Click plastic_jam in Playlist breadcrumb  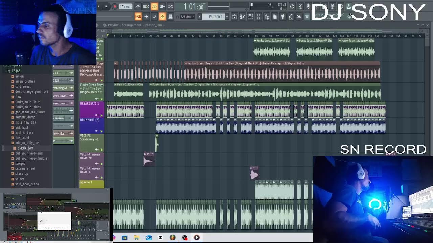coord(154,25)
